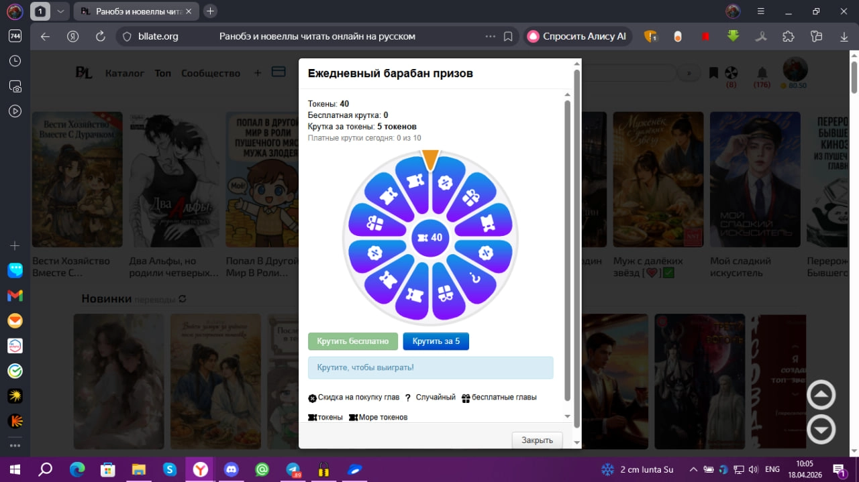
Task: Click the browser page scrollbar on the right
Action: [854, 76]
